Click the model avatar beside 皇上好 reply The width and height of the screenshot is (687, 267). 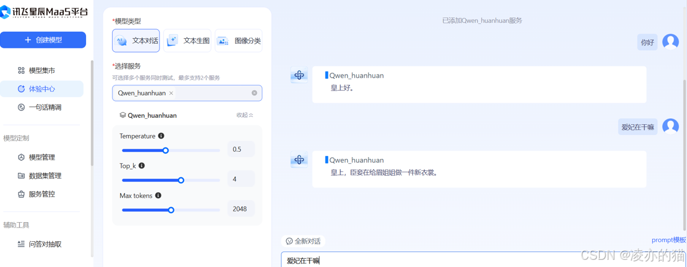[299, 75]
